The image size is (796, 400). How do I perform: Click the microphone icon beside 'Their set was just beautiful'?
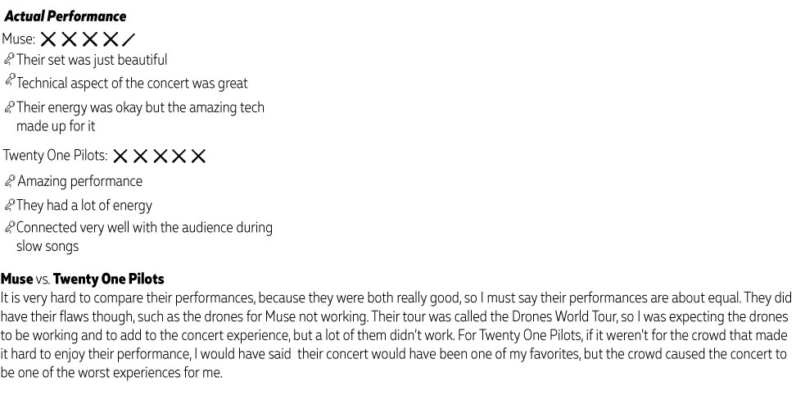[9, 60]
